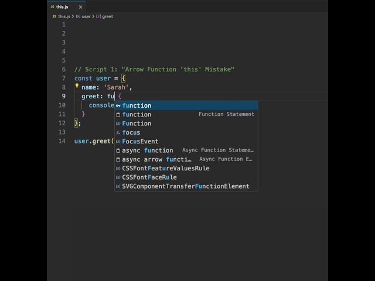Click the icon beside 'CSSFontFeatureValuesRule'

tap(118, 169)
